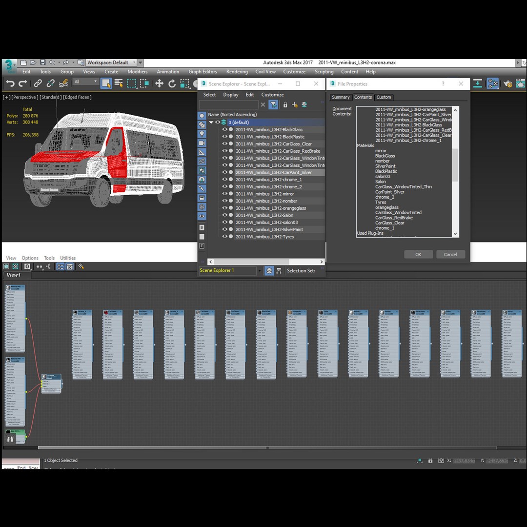
Task: Select the Select and Link tool
Action: [38, 83]
